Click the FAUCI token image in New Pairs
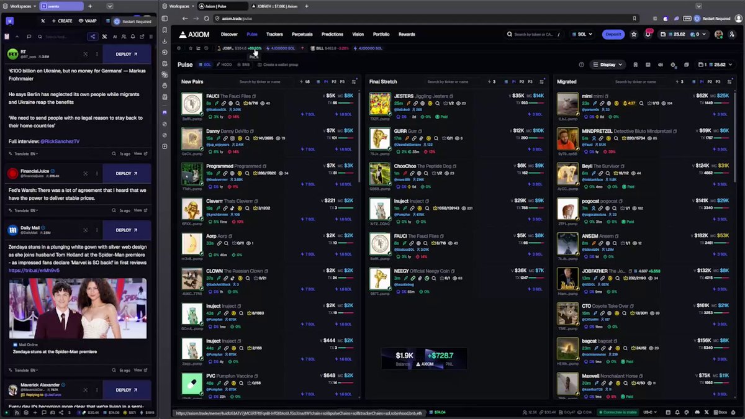This screenshot has height=419, width=745. pos(192,104)
